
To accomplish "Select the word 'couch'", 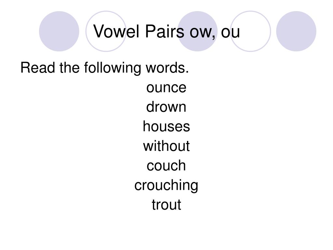I will coord(166,165).
